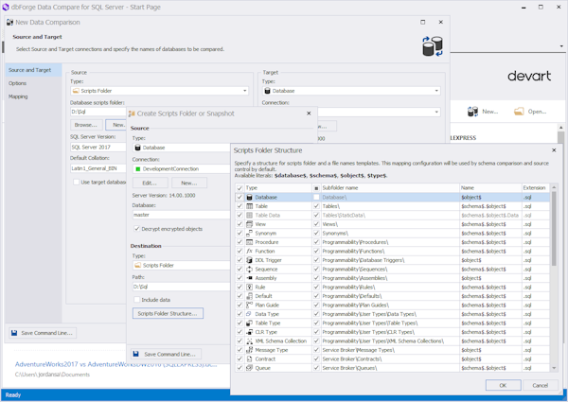568x402 pixels.
Task: Check the Include data option
Action: coord(136,300)
